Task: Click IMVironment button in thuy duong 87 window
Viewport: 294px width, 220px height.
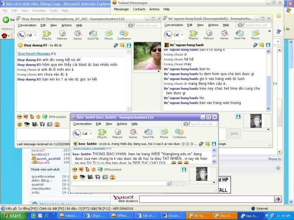Action: [54, 117]
